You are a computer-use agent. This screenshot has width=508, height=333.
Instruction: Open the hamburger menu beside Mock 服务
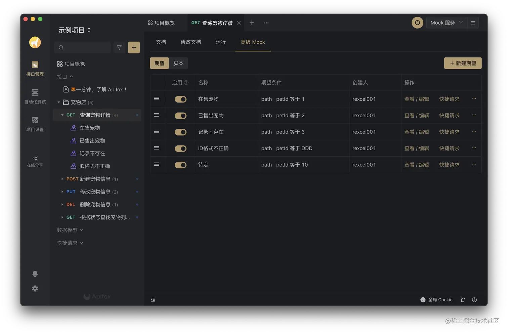473,23
